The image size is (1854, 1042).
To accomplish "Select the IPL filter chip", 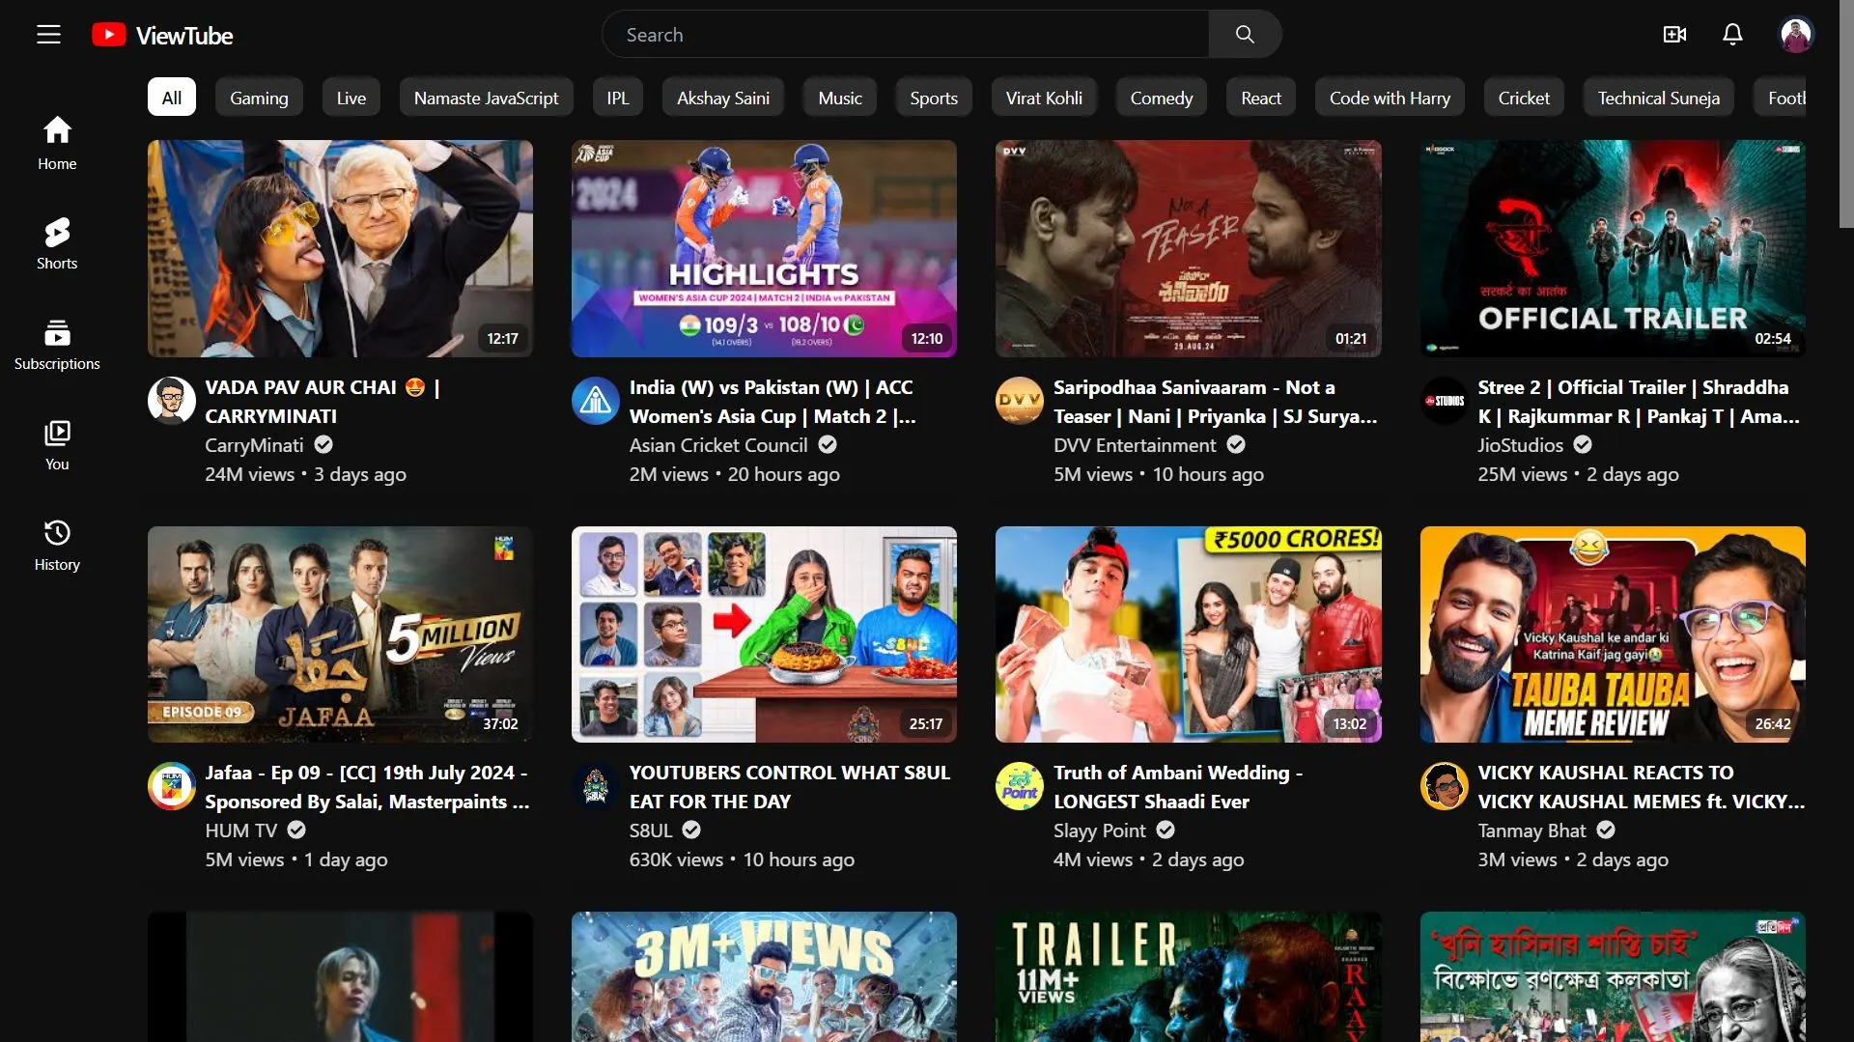I will tap(618, 98).
